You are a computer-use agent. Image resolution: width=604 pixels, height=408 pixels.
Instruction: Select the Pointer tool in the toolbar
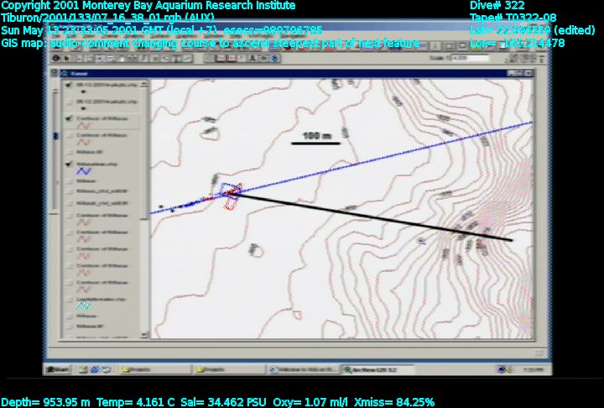click(x=68, y=59)
